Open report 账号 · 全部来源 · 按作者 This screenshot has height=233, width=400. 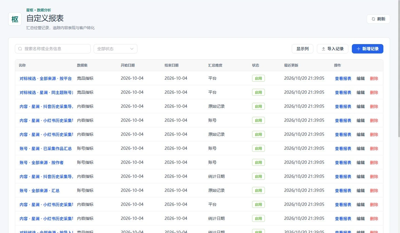(41, 163)
